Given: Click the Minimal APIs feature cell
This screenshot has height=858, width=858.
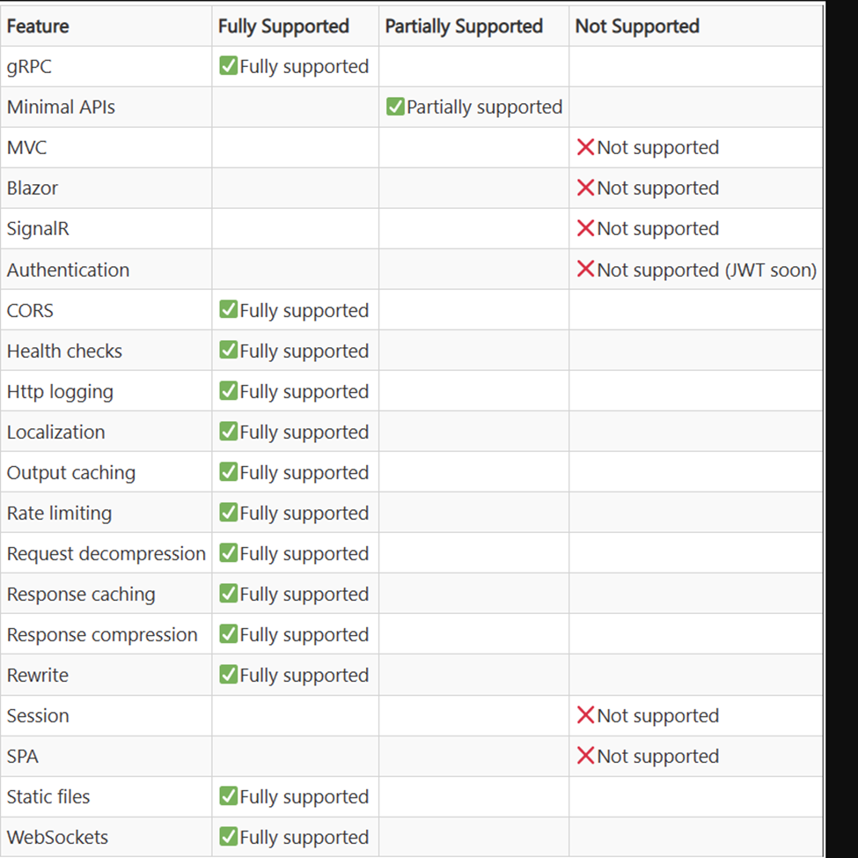Looking at the screenshot, I should coord(61,107).
